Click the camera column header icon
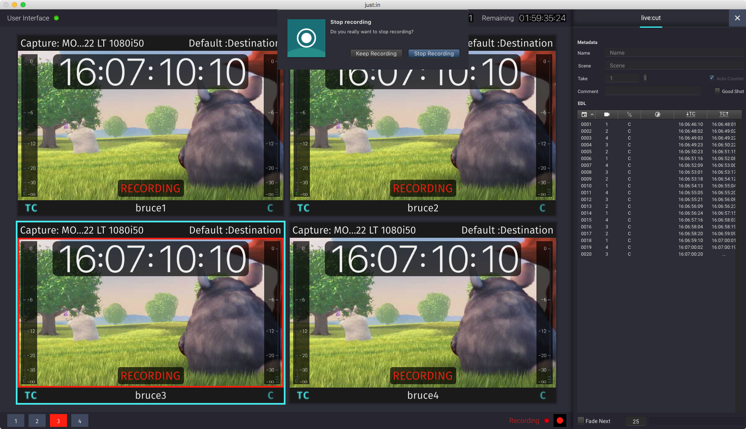This screenshot has height=429, width=746. pyautogui.click(x=607, y=114)
